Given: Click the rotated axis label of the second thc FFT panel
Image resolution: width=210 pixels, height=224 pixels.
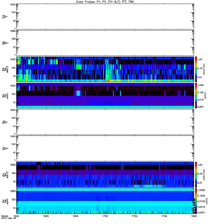Looking at the screenshot, I should [x=5, y=148].
